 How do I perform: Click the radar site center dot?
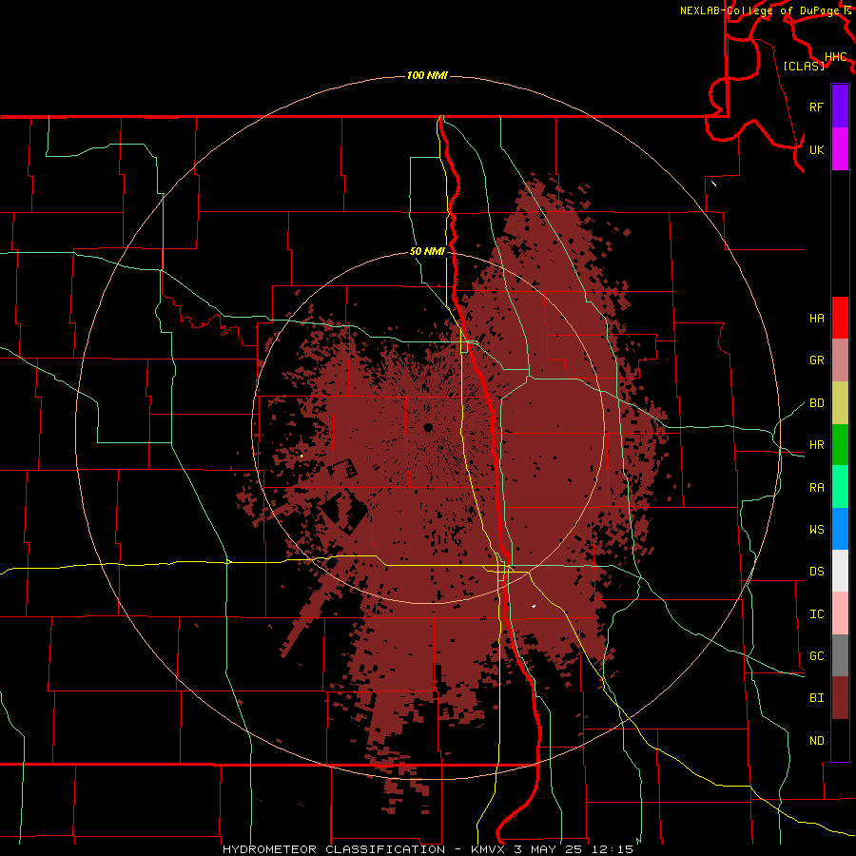click(427, 427)
